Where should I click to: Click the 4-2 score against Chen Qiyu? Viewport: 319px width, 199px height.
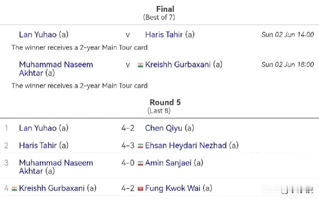[x=128, y=128]
